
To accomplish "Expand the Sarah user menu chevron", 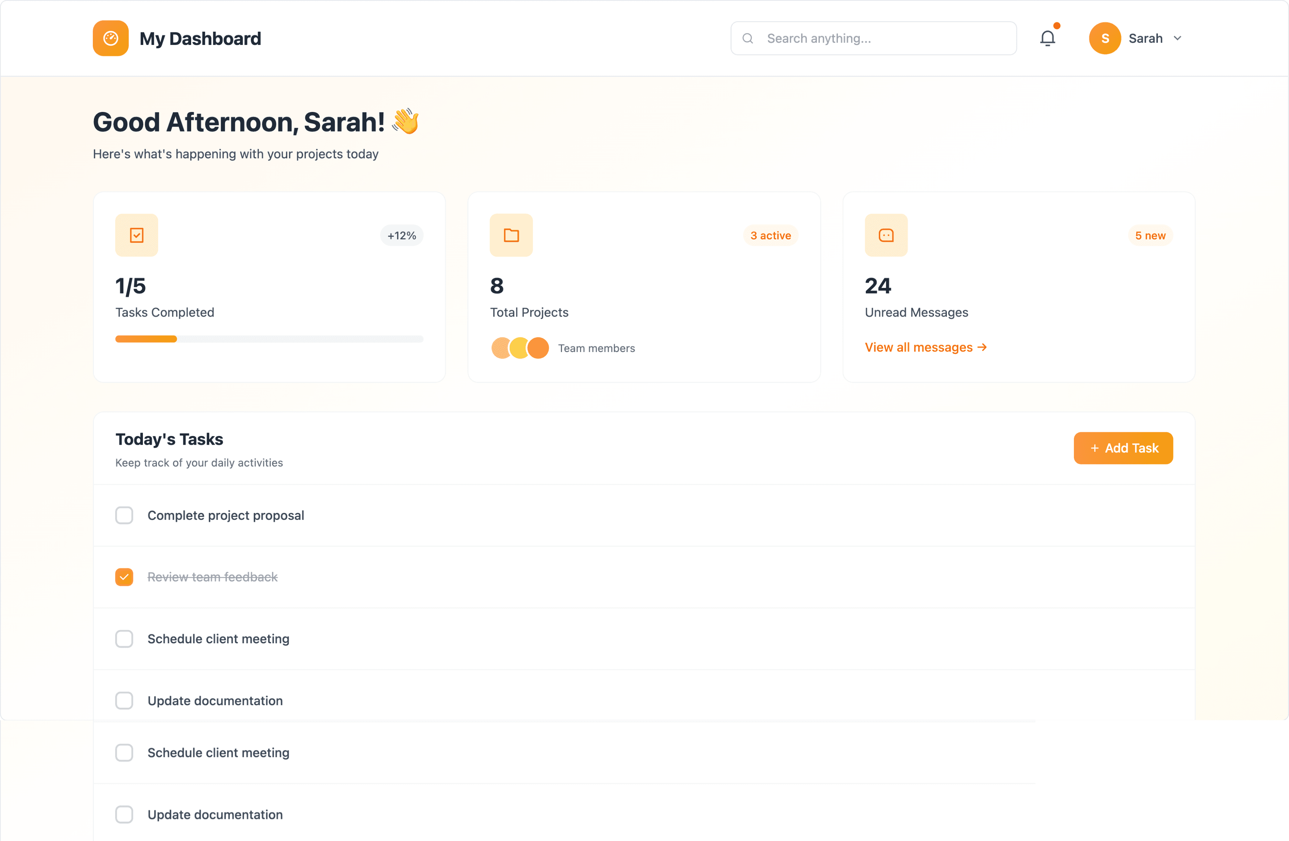I will pos(1177,38).
